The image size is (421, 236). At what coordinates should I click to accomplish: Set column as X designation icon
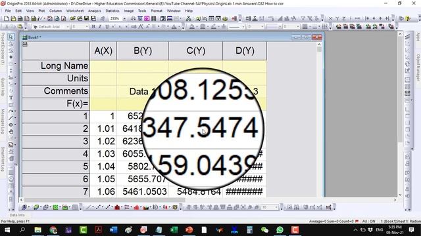(330, 18)
